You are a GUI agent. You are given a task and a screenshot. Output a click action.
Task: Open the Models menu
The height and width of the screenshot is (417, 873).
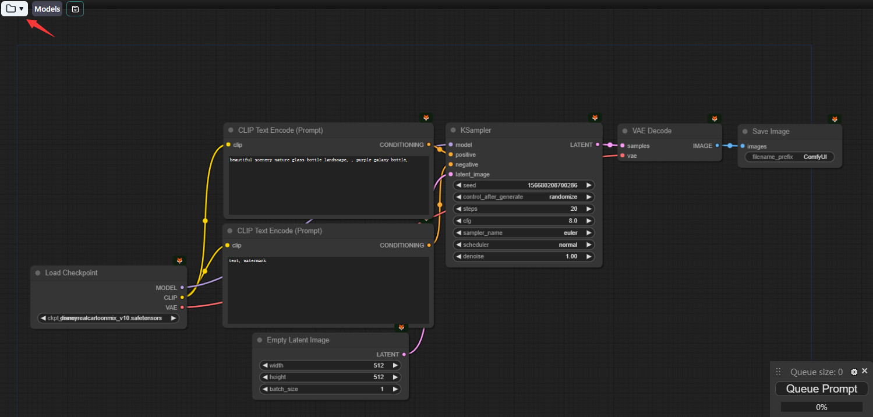point(47,9)
